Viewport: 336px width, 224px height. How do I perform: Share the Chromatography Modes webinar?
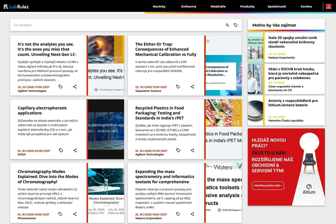click(x=75, y=214)
